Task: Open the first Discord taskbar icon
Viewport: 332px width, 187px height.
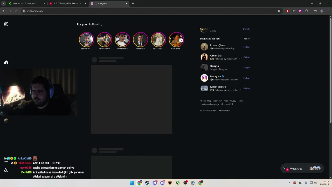Action: coord(155,183)
